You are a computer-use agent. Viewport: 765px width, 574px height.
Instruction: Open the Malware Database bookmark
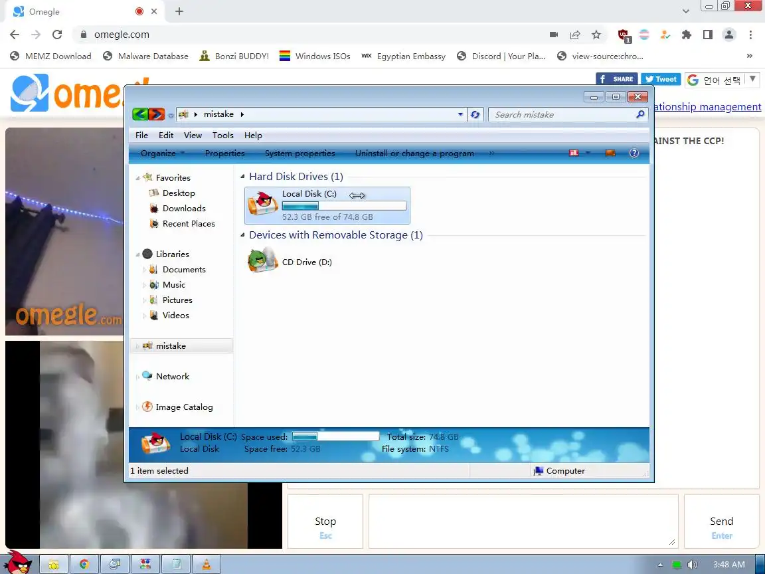[x=145, y=56]
